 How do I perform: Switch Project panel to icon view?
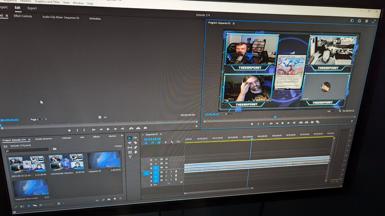(29, 206)
